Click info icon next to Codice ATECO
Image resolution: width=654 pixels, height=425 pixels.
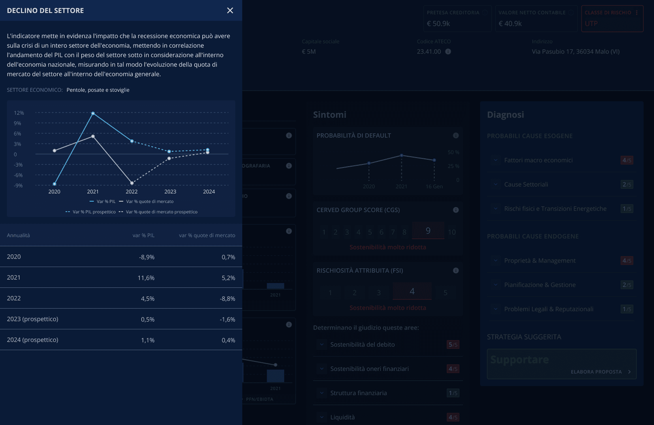coord(448,52)
